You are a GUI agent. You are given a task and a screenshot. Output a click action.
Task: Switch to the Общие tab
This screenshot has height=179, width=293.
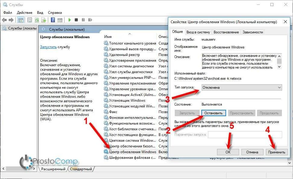(178, 32)
